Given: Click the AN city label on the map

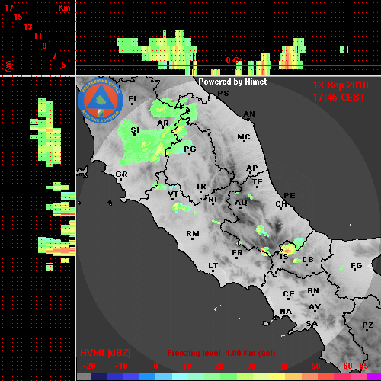Looking at the screenshot, I should pos(249,114).
